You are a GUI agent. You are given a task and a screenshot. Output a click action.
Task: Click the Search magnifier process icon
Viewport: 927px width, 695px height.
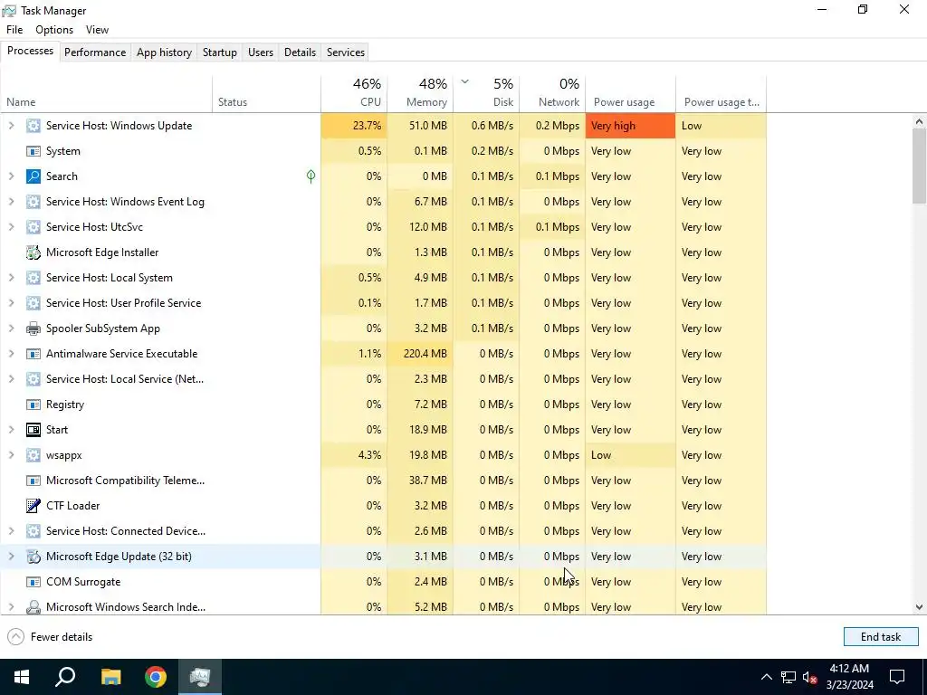pos(33,176)
